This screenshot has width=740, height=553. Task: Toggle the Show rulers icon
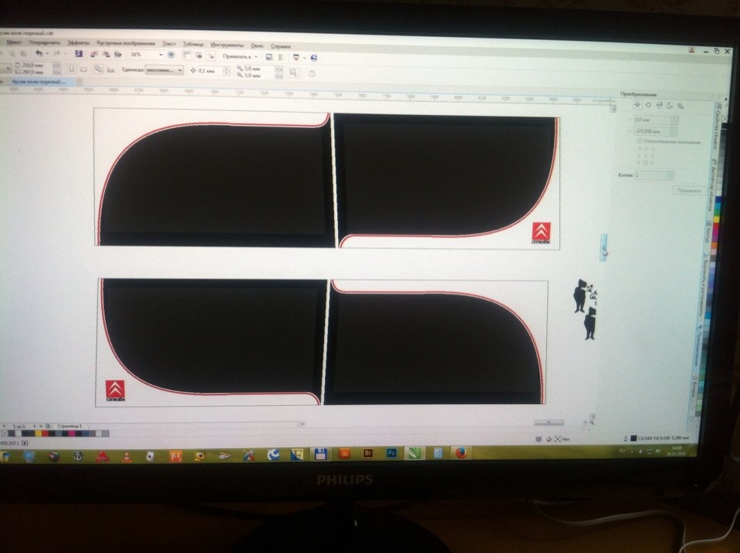187,55
